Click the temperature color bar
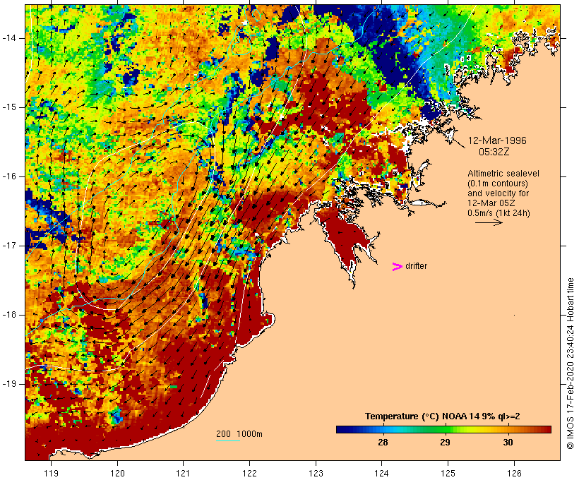This screenshot has width=579, height=480. [x=443, y=429]
